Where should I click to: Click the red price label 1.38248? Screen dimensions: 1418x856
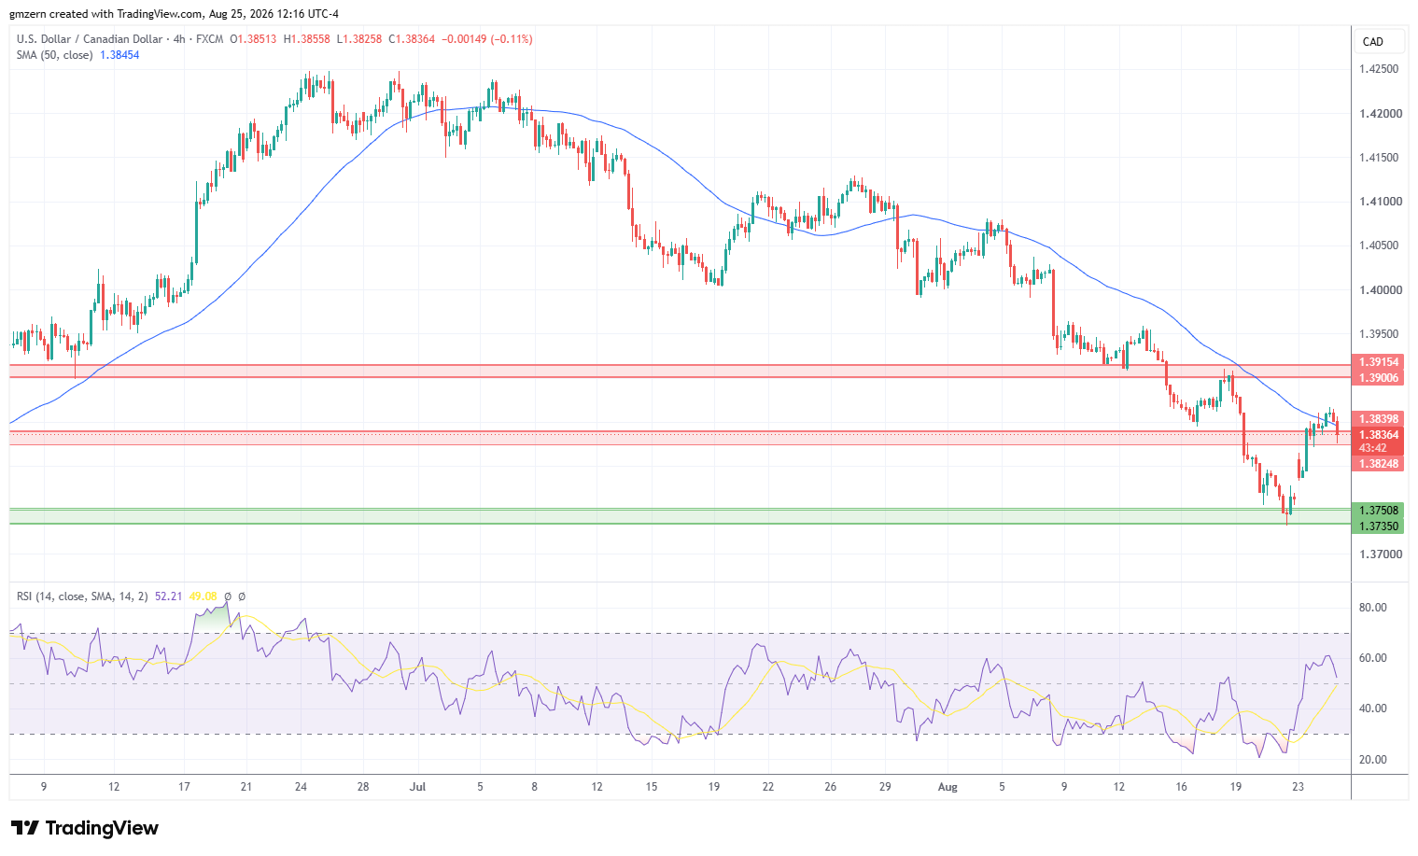1378,463
